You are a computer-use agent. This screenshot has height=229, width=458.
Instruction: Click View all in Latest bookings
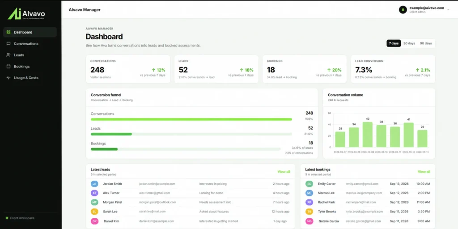coord(424,172)
